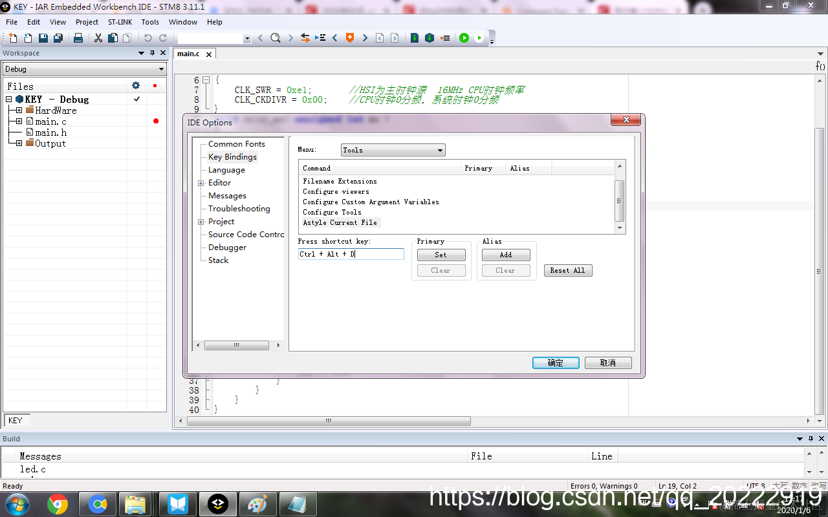Viewport: 828px width, 517px height.
Task: Click the Replace orange arrows icon
Action: [305, 38]
